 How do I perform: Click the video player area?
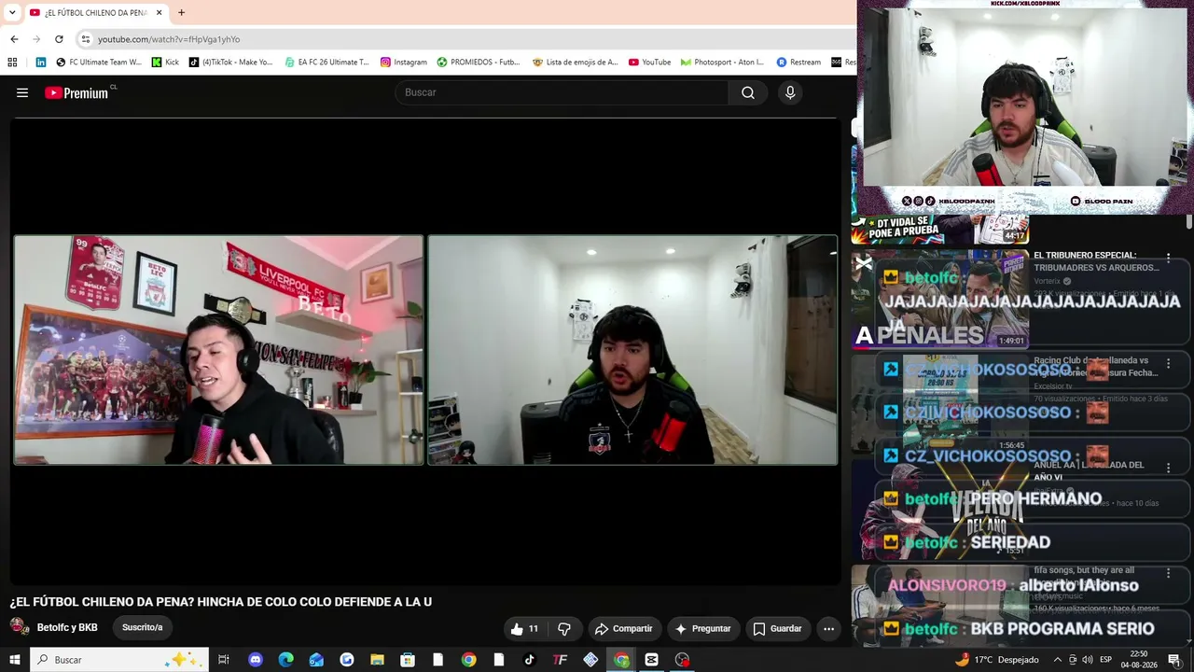pos(425,351)
